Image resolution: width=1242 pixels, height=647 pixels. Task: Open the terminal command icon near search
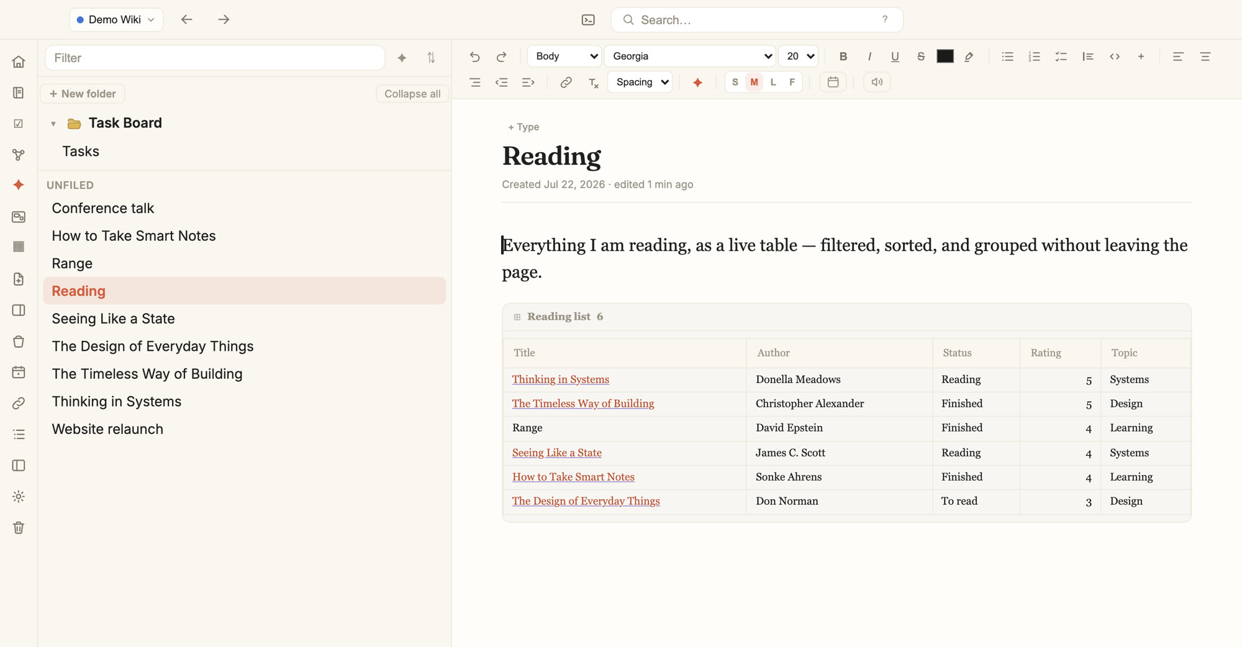pos(588,20)
